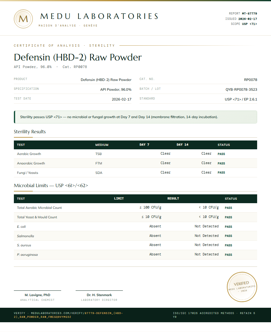Click issued date 2026-02-17 in header
This screenshot has width=271, height=332.
247,19
